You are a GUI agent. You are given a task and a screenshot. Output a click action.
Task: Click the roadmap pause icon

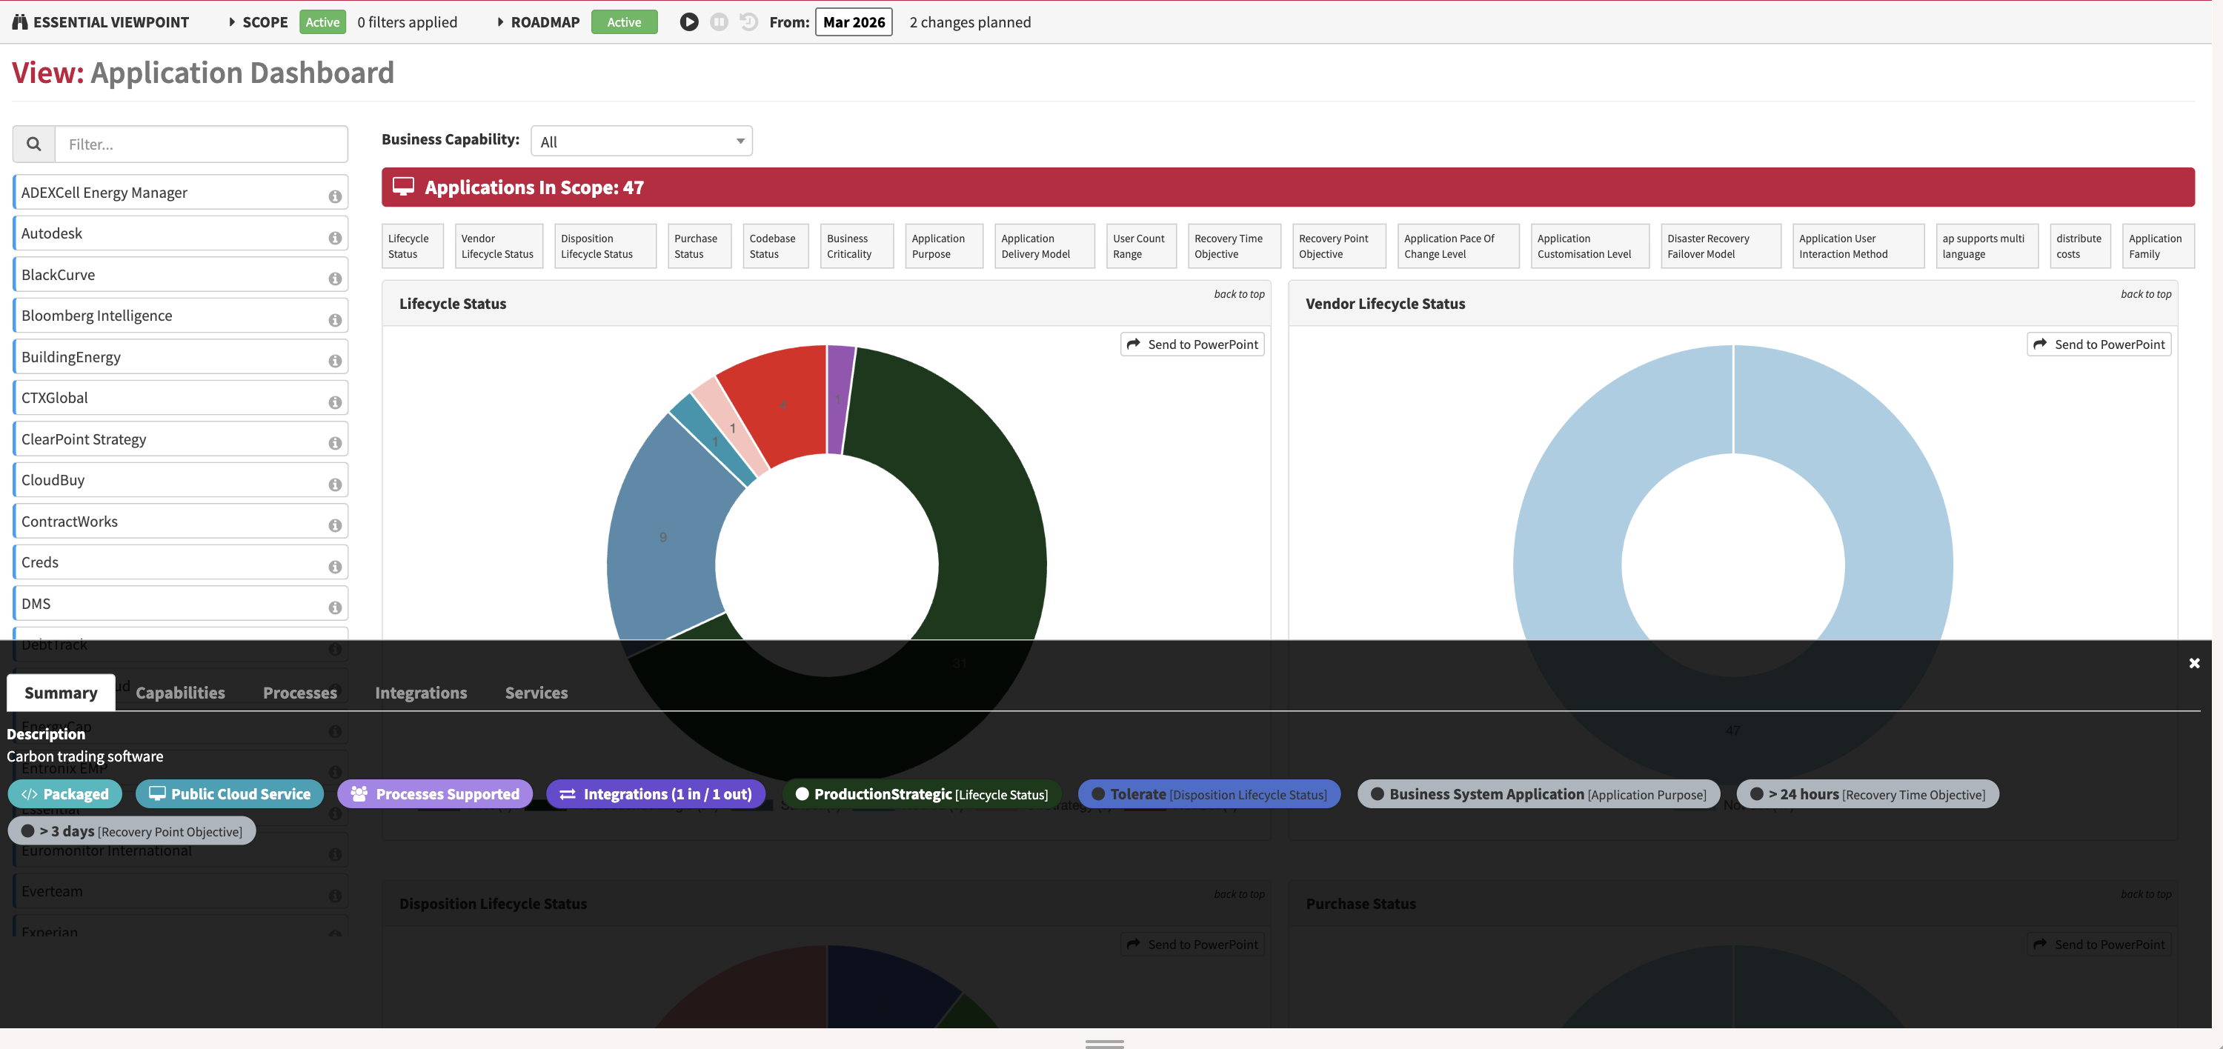(719, 21)
